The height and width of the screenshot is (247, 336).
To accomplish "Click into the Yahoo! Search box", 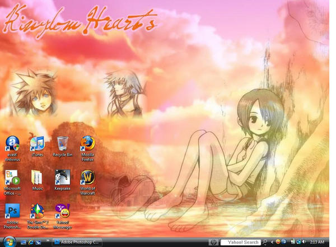I will pyautogui.click(x=241, y=243).
